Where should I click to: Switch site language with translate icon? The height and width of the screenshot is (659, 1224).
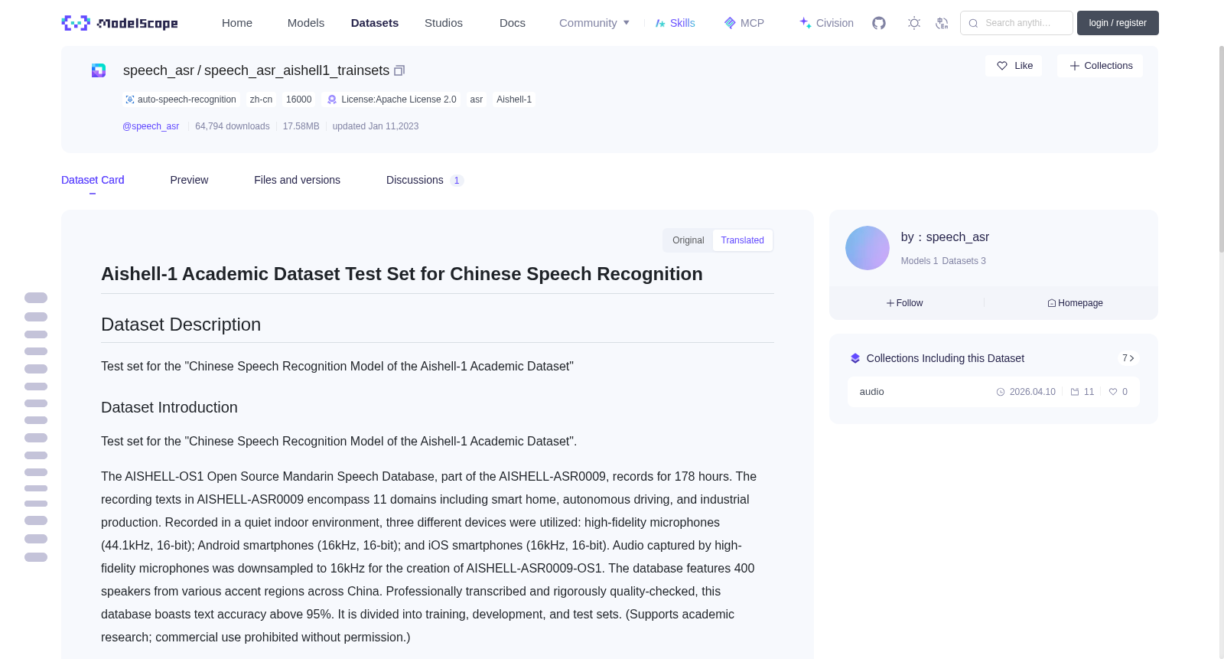pos(942,23)
